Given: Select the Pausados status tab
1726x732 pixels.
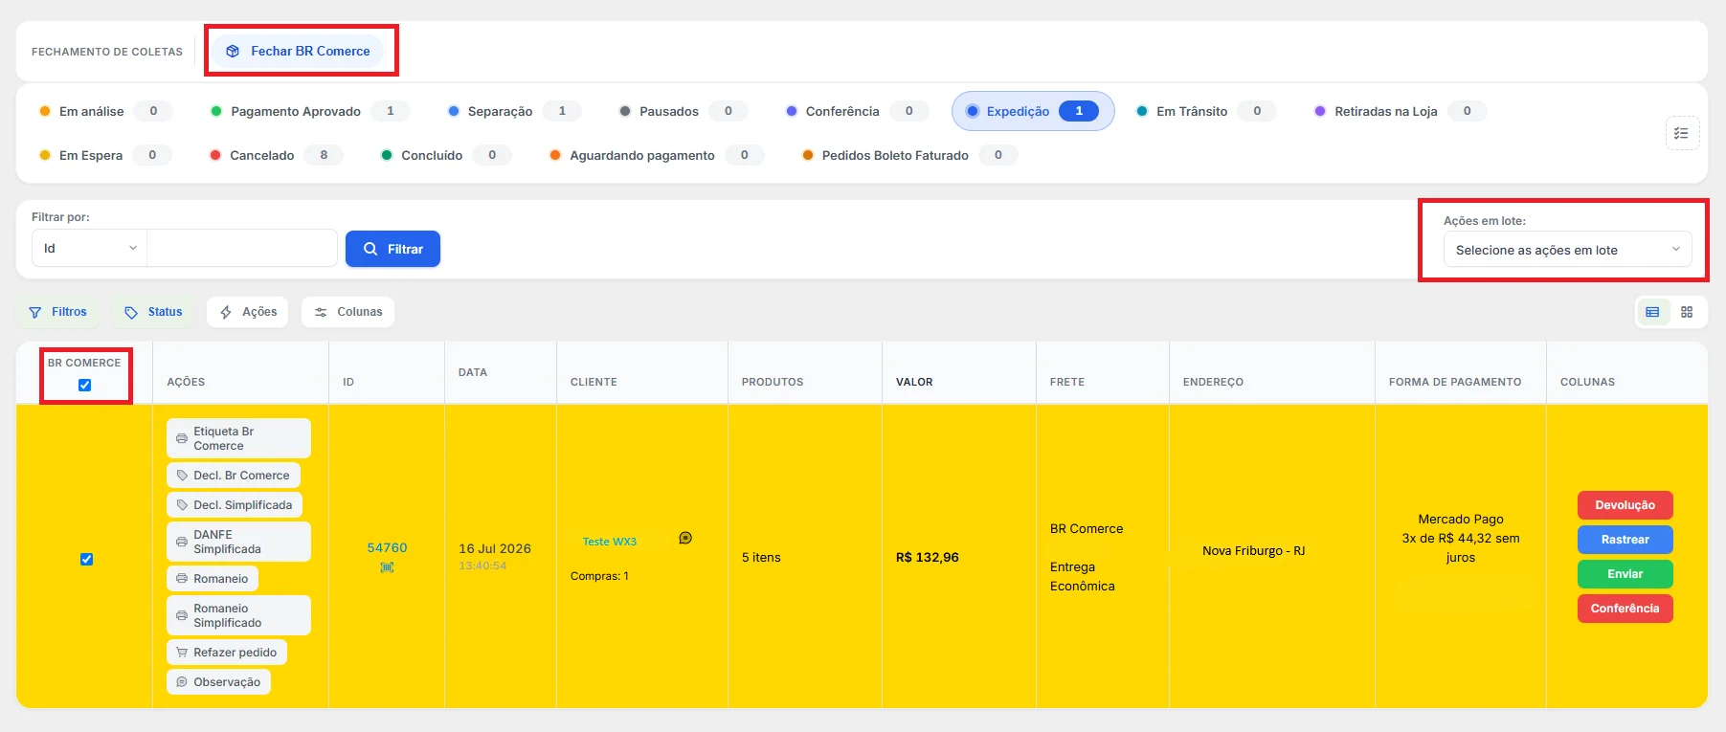Looking at the screenshot, I should click(x=683, y=111).
